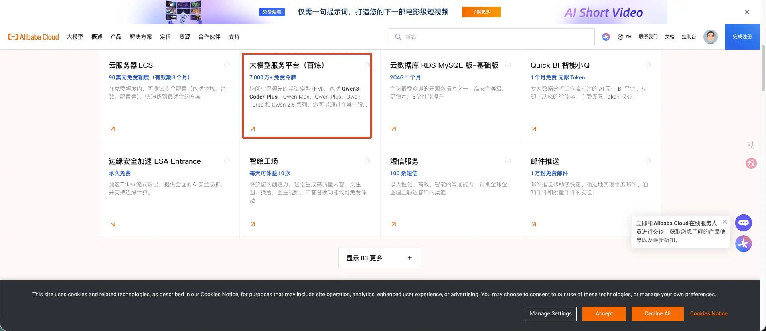Screen dimensions: 766x331
Task: Click the 1万封免费邮件 offer text
Action: (x=549, y=173)
